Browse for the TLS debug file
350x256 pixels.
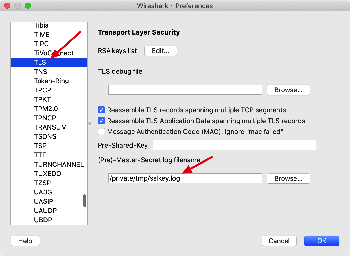[x=288, y=90]
